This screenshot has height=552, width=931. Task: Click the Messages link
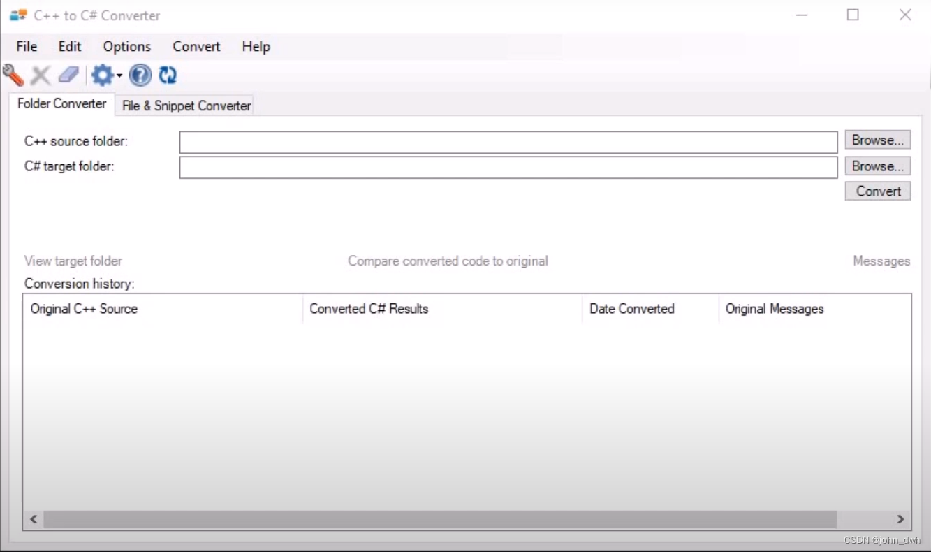click(881, 261)
